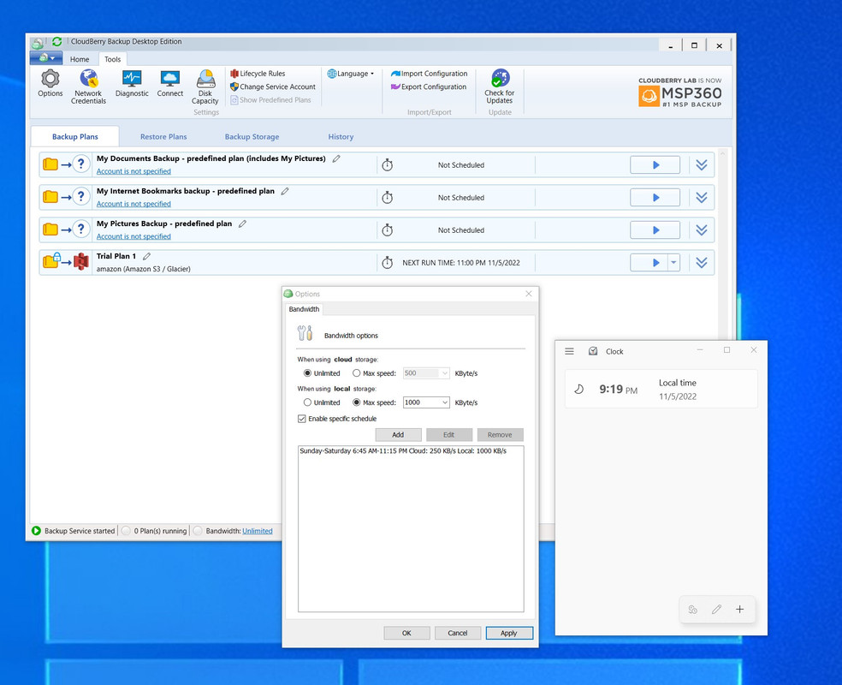Click schedule stopwatch for My Pictures Backup
Viewport: 842px width, 685px height.
(x=387, y=230)
